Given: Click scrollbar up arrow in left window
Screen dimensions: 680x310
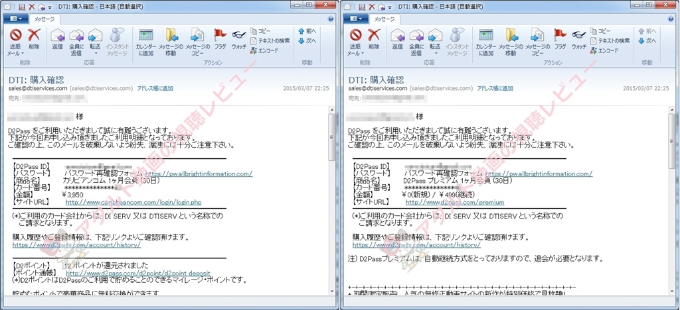Looking at the screenshot, I should 332,110.
